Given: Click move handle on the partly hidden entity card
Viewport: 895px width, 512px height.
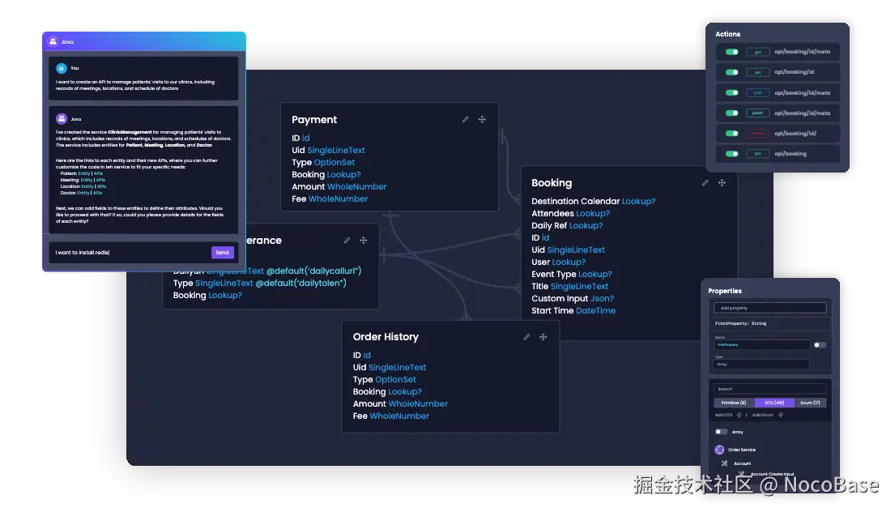Looking at the screenshot, I should click(364, 241).
